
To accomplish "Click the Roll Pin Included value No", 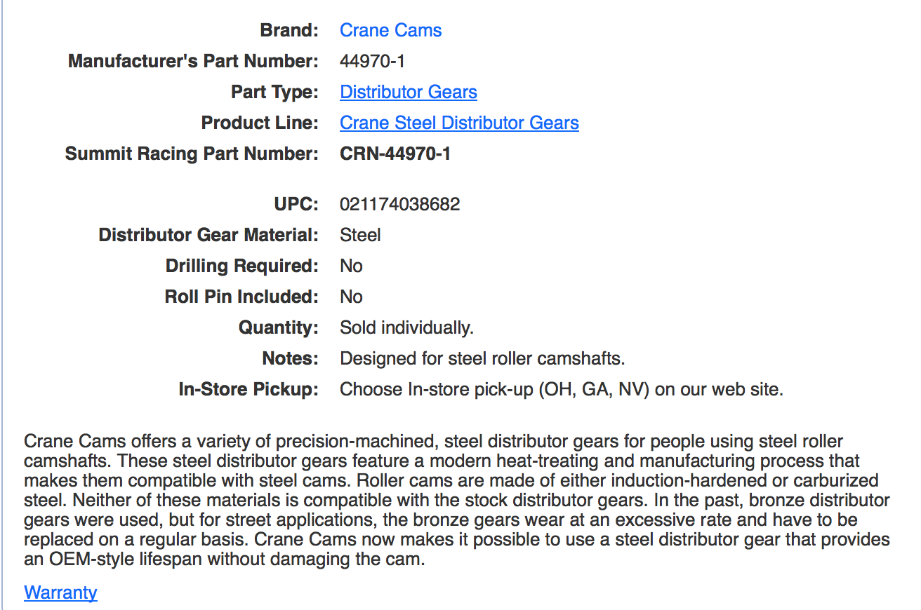I will coord(351,297).
